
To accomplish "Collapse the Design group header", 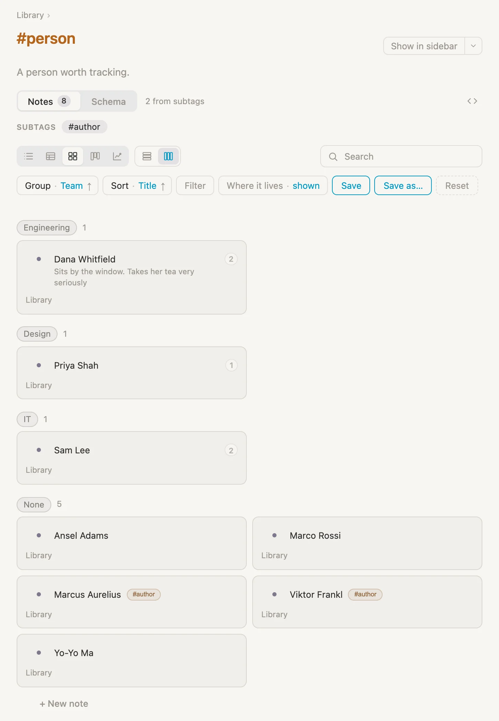I will click(37, 334).
